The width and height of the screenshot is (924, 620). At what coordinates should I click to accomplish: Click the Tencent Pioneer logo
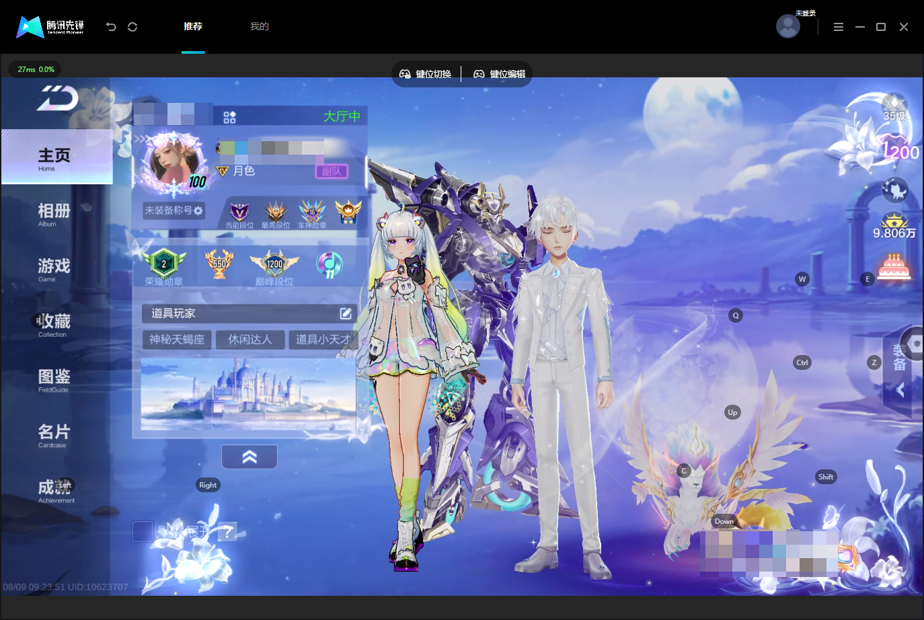pyautogui.click(x=50, y=27)
